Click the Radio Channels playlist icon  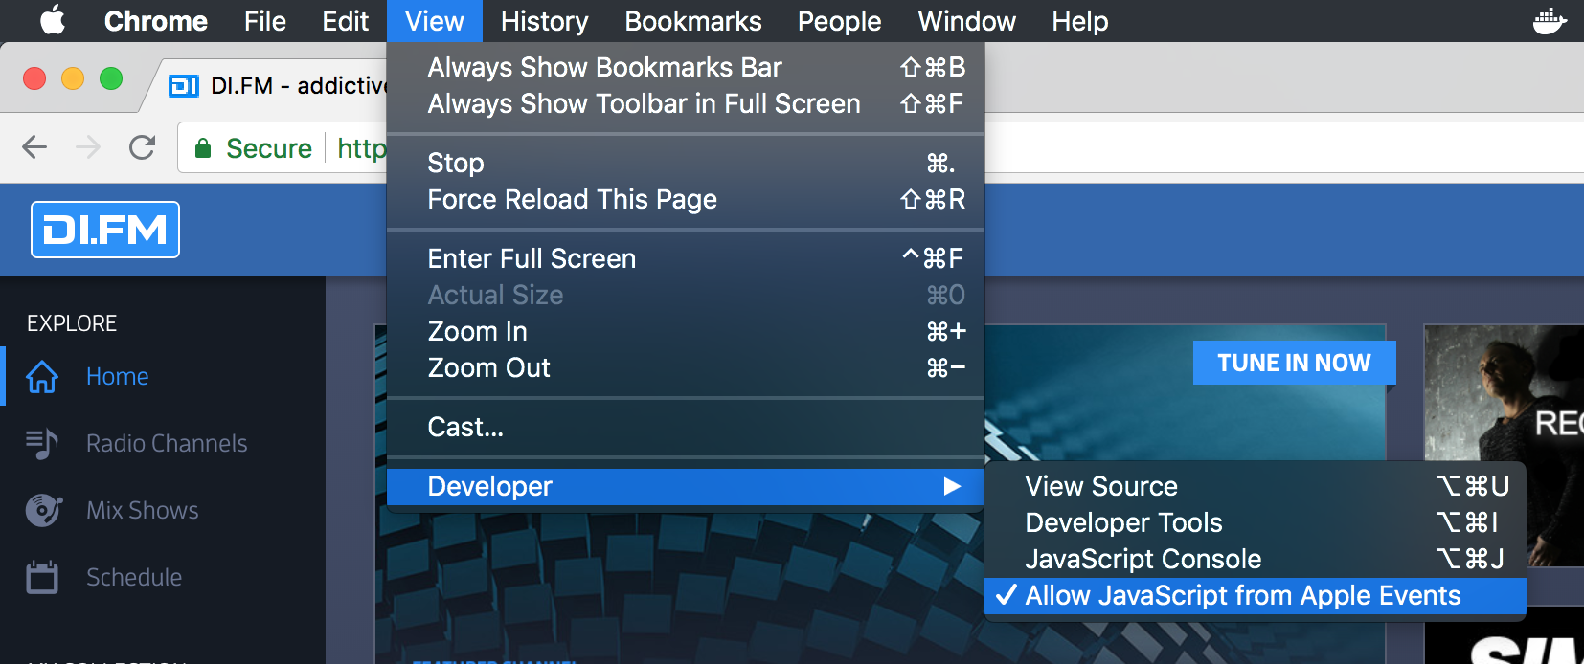[42, 444]
